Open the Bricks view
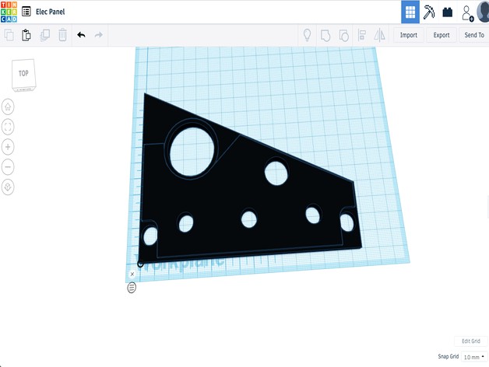Viewport: 489px width, 367px height. [x=448, y=12]
